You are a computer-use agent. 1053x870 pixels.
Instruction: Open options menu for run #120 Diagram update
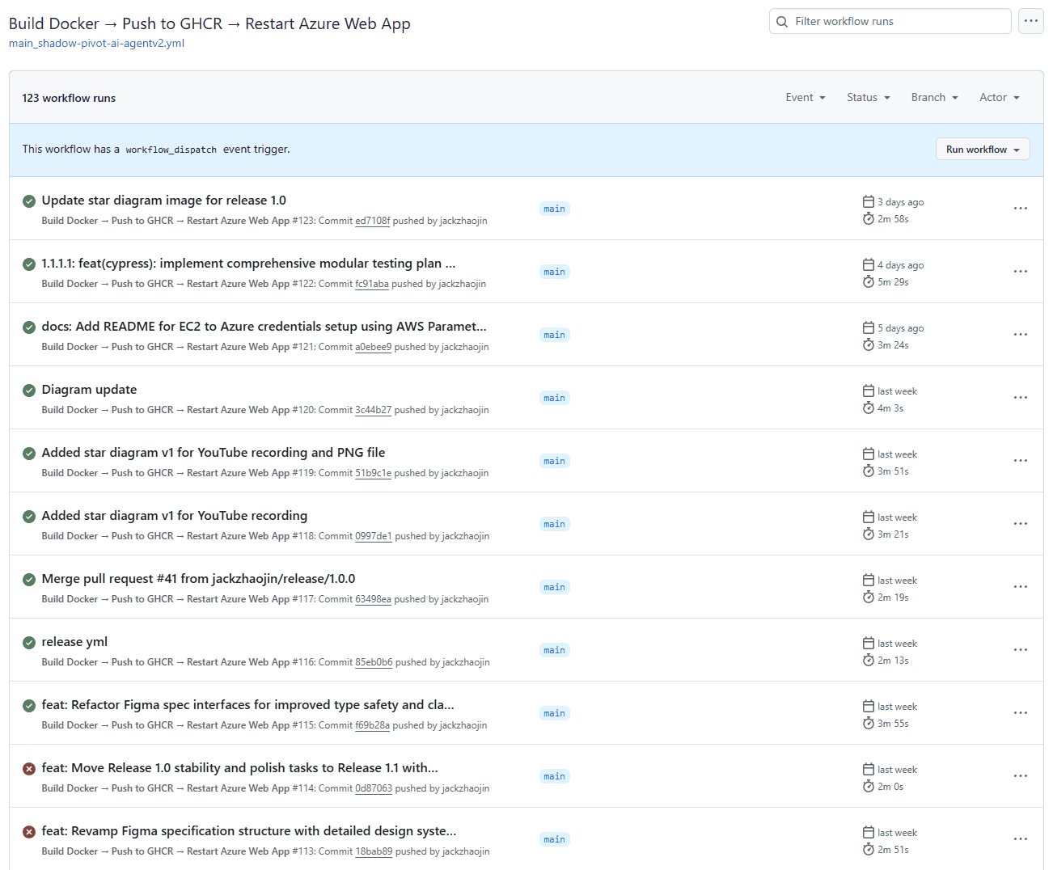pyautogui.click(x=1021, y=398)
